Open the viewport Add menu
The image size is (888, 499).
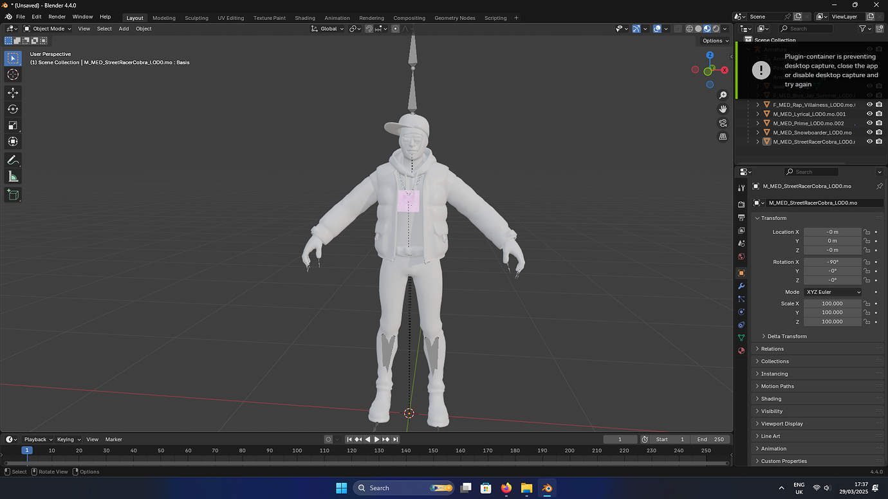click(124, 29)
